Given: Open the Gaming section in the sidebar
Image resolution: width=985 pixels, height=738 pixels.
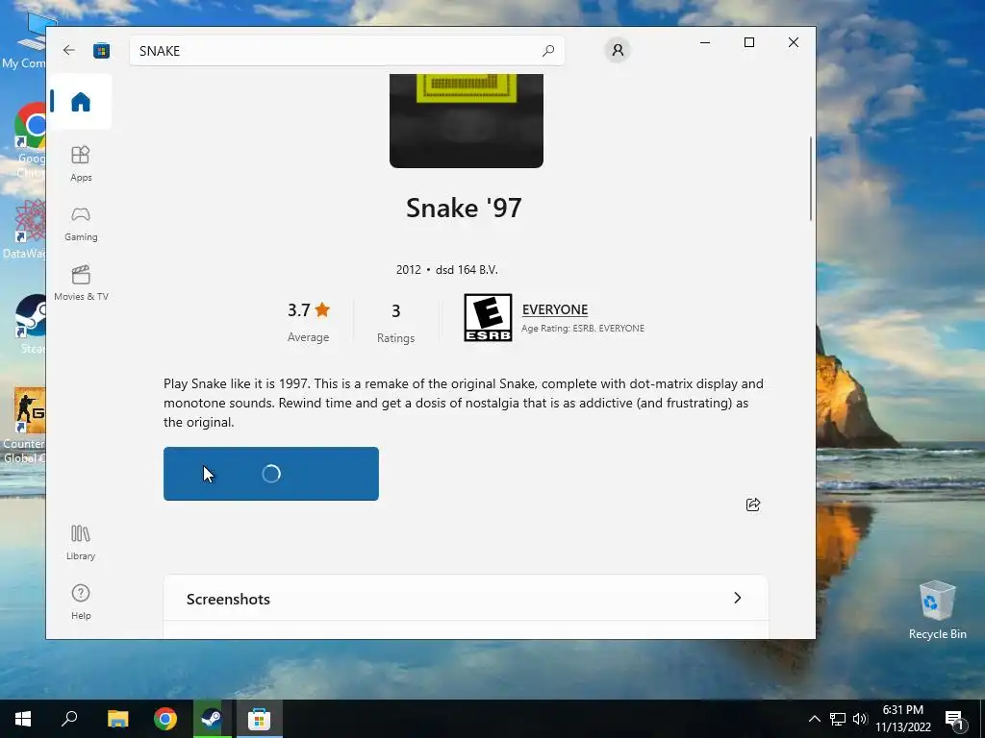Looking at the screenshot, I should point(81,224).
